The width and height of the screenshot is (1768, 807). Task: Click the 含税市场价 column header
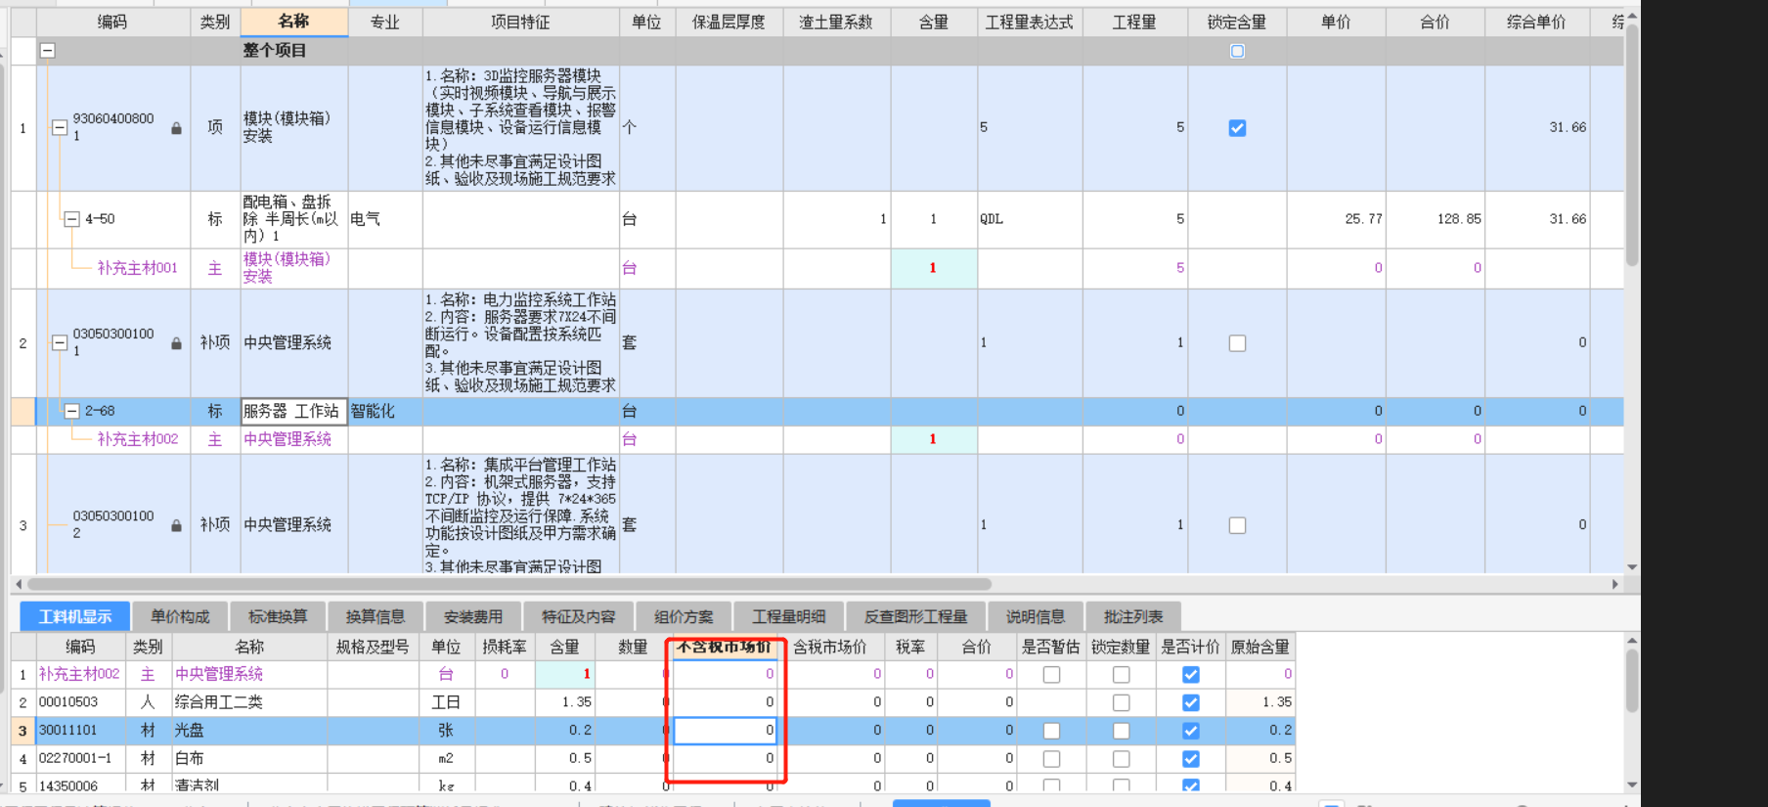click(829, 647)
